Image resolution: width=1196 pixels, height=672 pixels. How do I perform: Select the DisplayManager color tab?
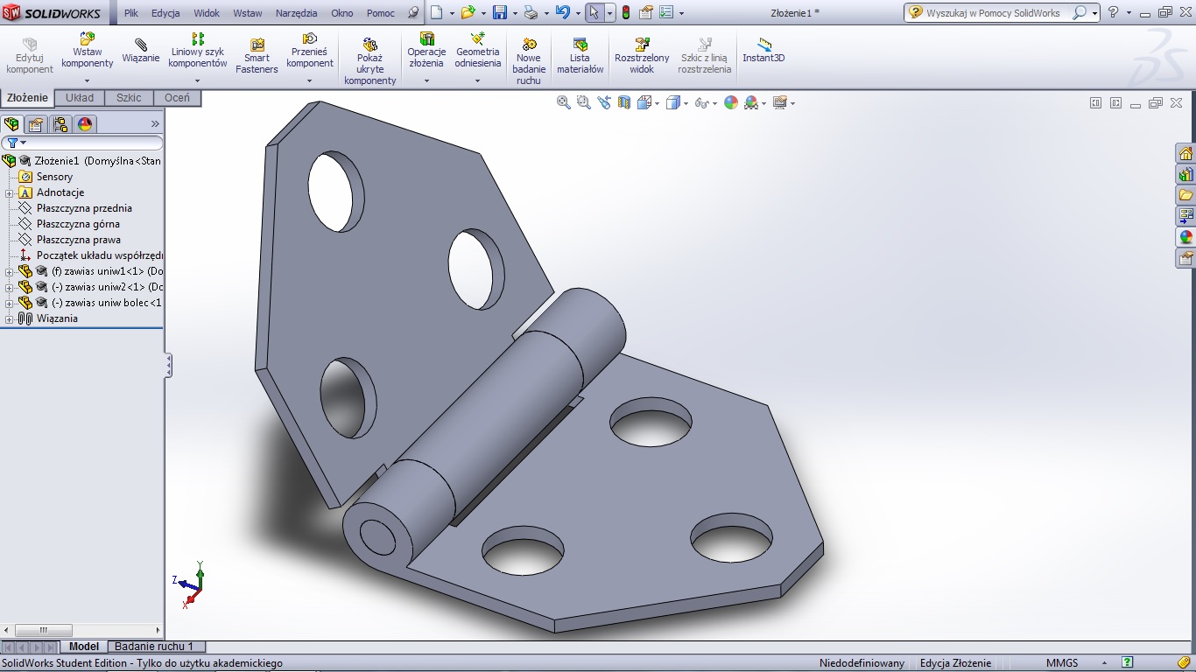click(85, 124)
